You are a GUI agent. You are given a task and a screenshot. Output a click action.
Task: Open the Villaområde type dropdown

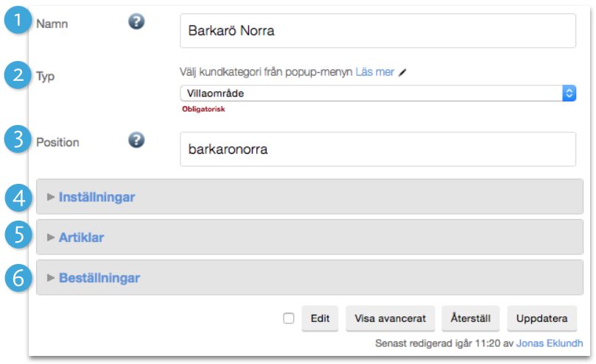point(377,93)
